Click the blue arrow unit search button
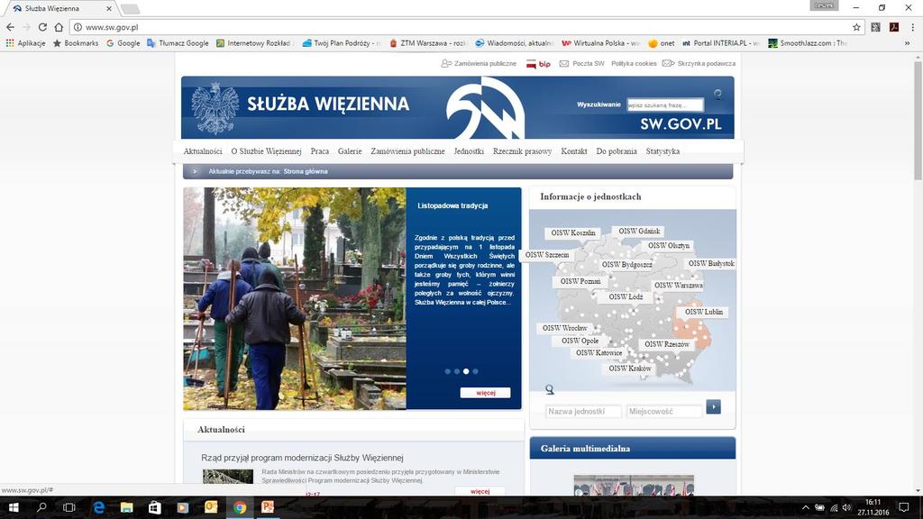 point(714,406)
